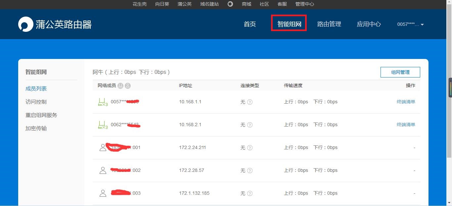
Task: Click the 组网管理 button
Action: pyautogui.click(x=400, y=72)
